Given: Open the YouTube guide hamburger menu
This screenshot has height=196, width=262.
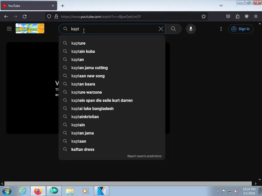Looking at the screenshot, I should coord(9,29).
